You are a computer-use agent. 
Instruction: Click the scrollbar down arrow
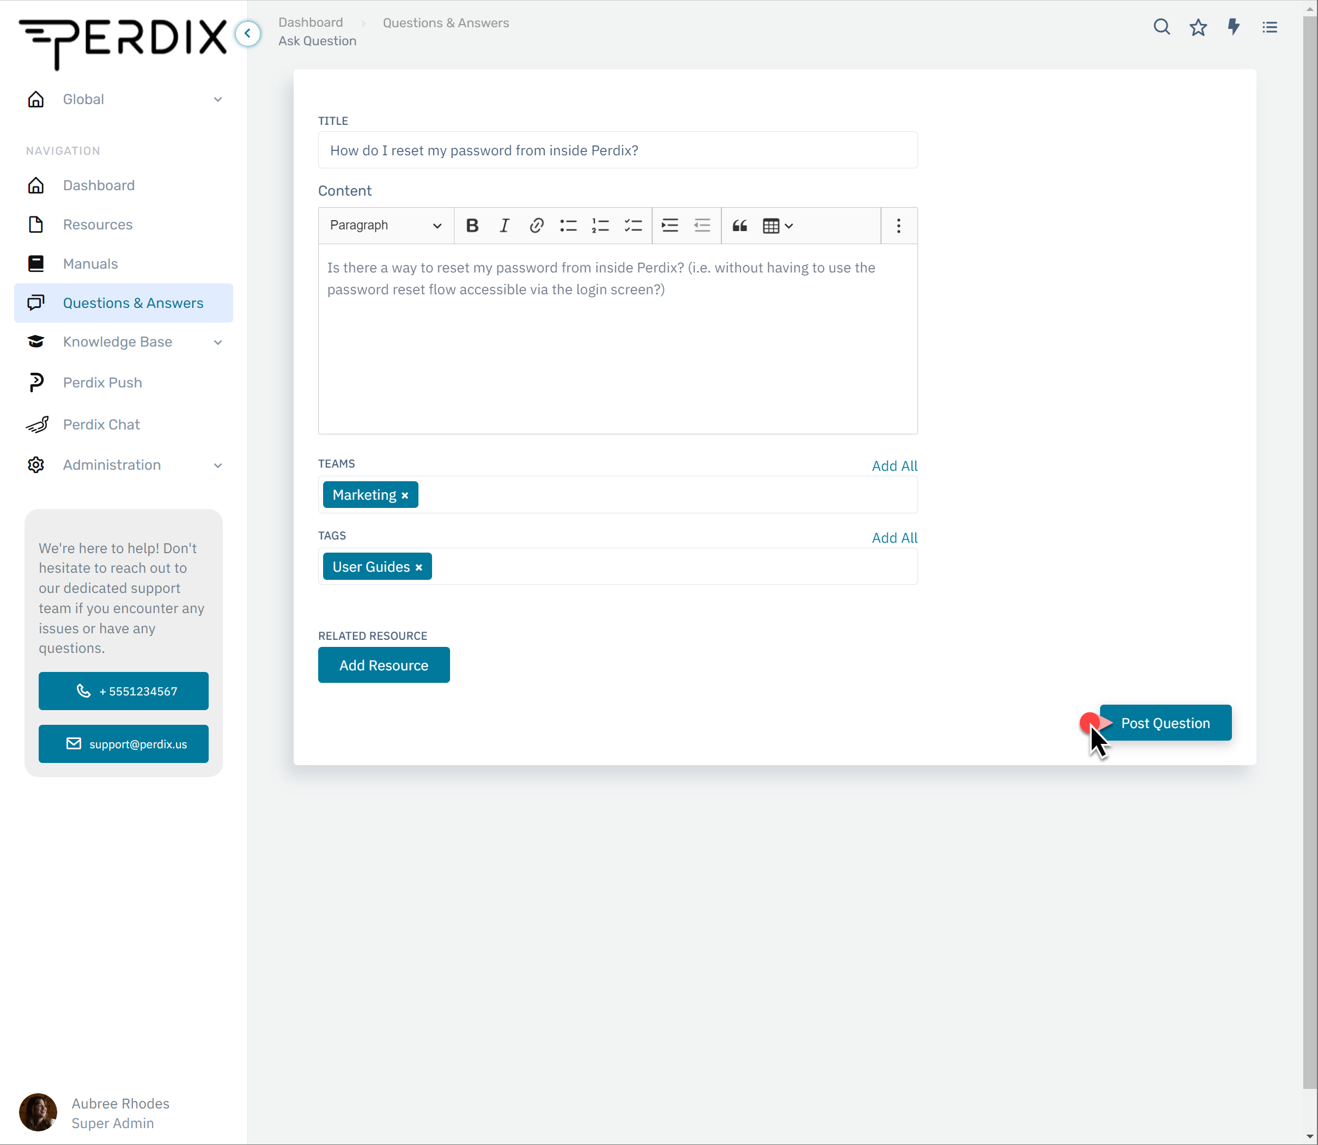coord(1310,1137)
